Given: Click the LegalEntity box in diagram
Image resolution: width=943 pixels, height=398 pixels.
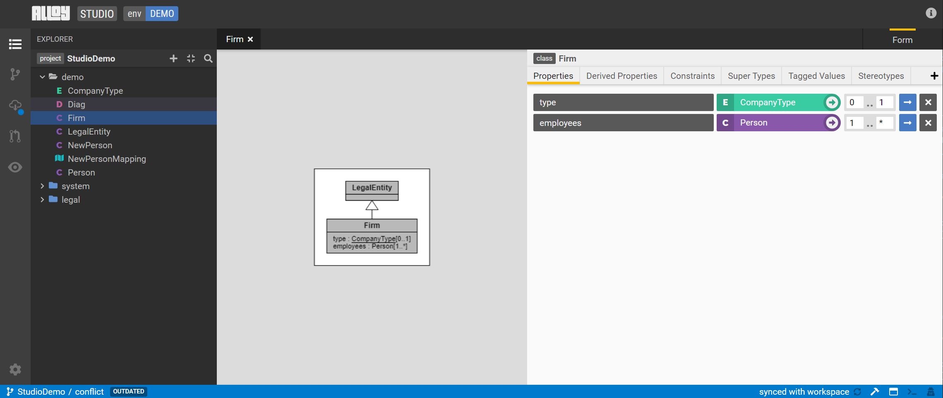Looking at the screenshot, I should 372,191.
